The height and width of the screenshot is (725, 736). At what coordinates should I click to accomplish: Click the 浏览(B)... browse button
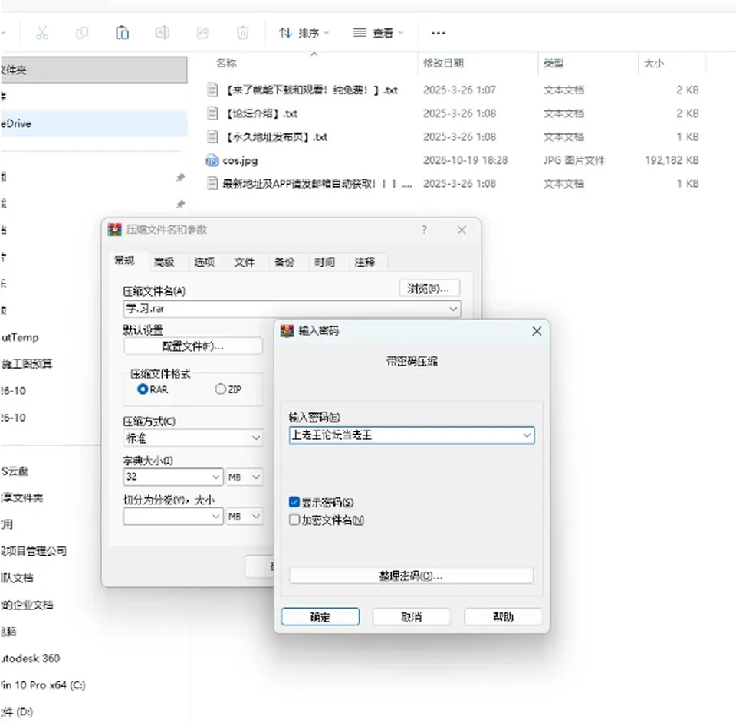429,288
